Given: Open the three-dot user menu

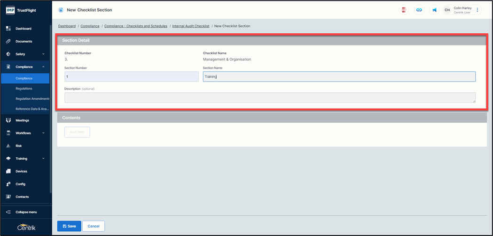Looking at the screenshot, I should point(477,10).
